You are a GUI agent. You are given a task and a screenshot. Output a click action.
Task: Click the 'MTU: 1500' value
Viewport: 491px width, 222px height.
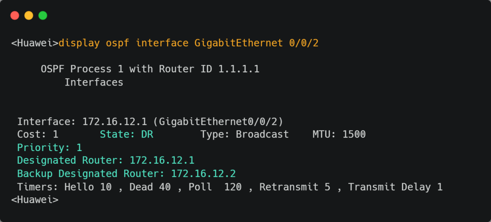339,134
